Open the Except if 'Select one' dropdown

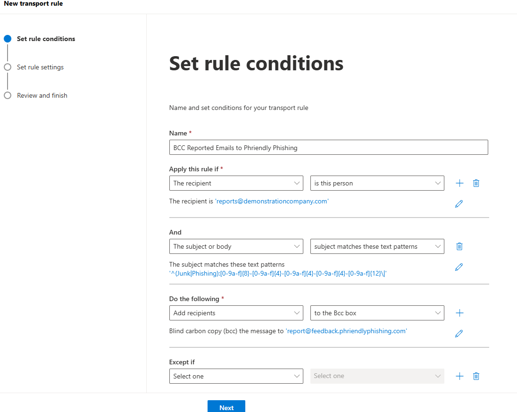pyautogui.click(x=236, y=376)
